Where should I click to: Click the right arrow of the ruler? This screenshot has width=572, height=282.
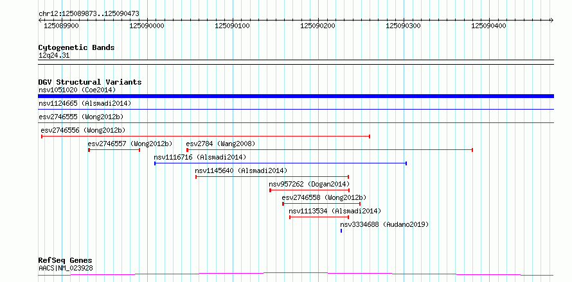click(x=551, y=20)
